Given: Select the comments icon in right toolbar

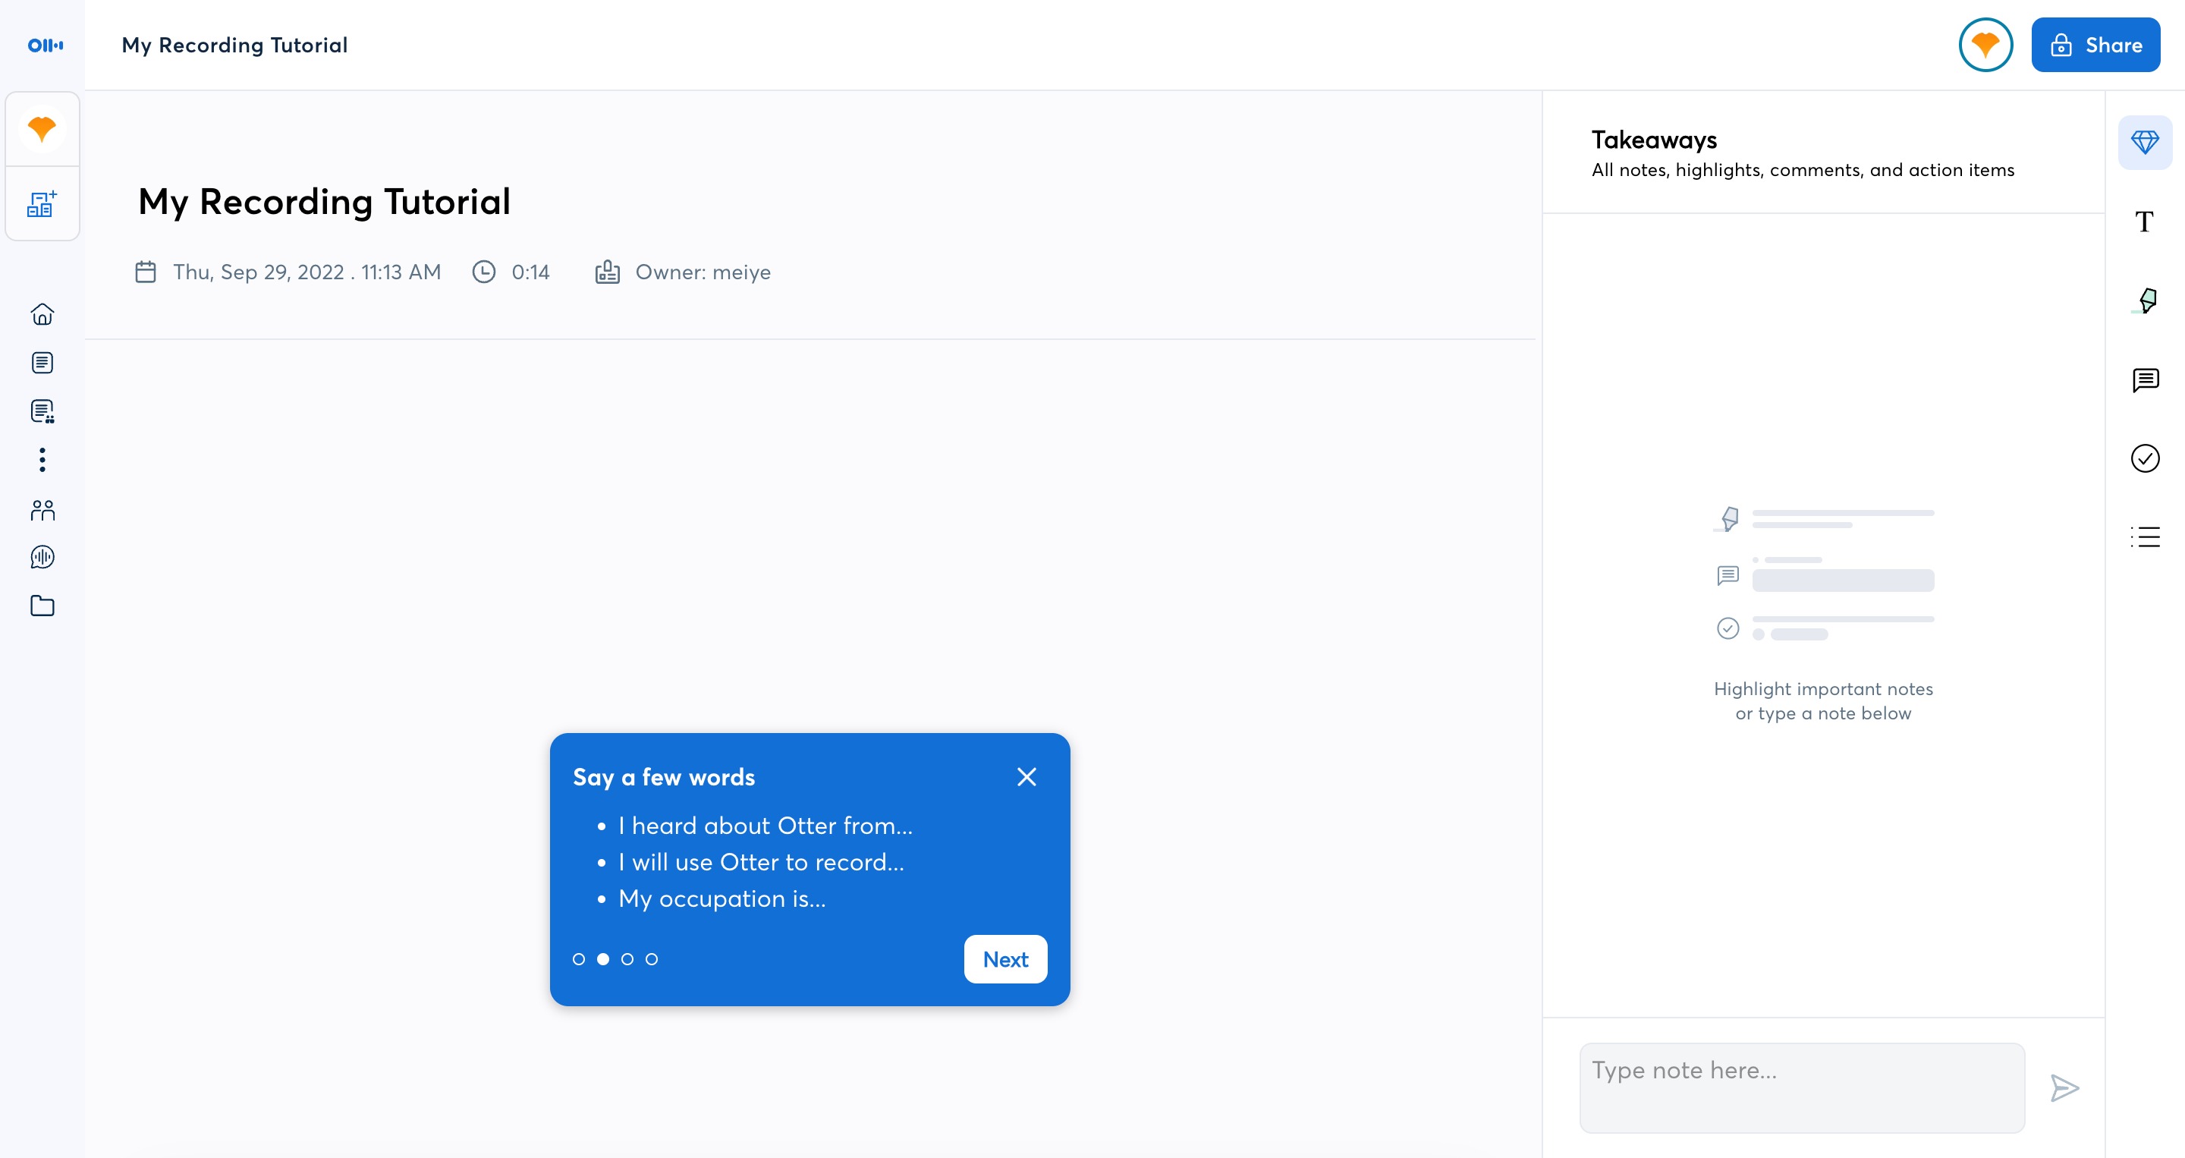Looking at the screenshot, I should [x=2145, y=380].
